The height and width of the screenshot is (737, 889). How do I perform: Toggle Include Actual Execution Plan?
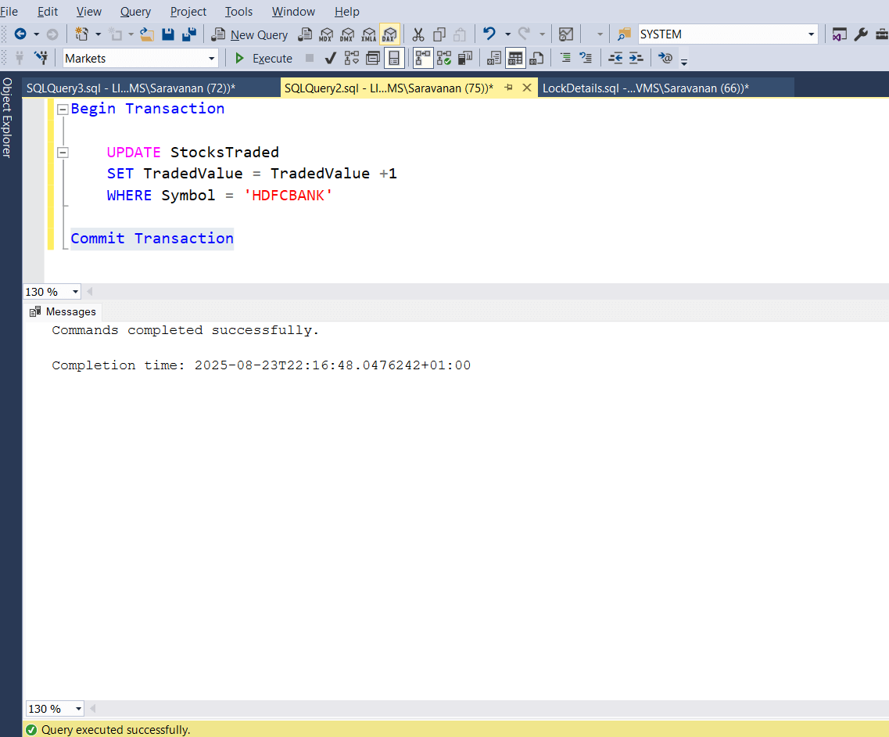tap(423, 58)
